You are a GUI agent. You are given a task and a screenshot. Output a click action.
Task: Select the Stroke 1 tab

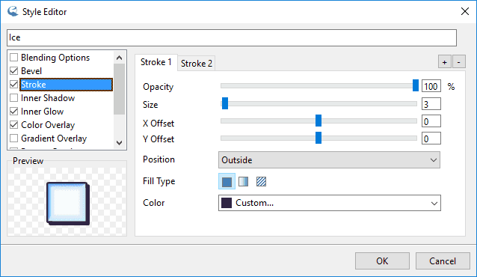tap(156, 62)
